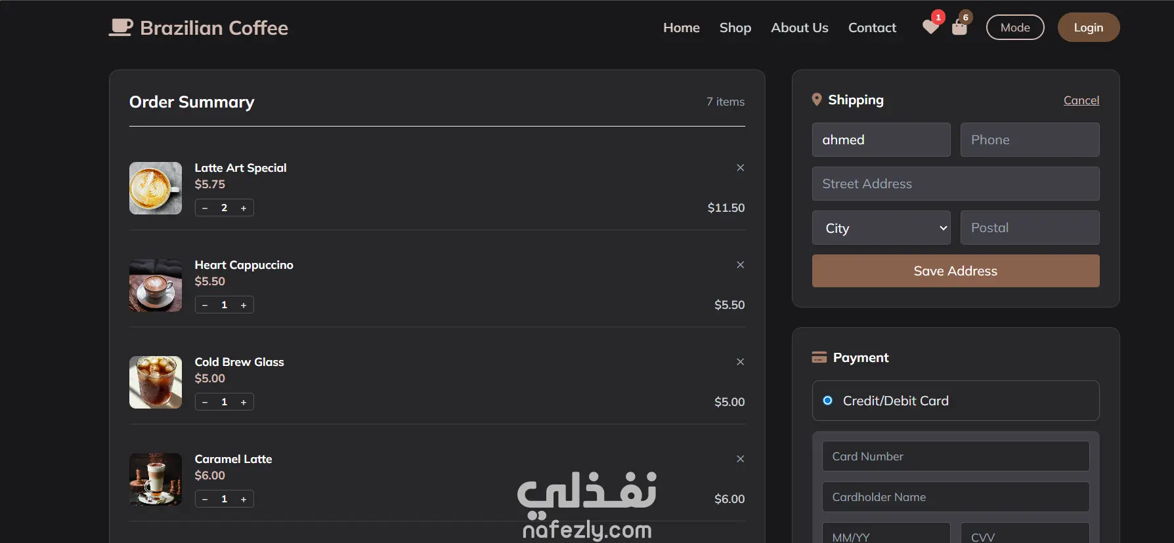Decrease Cold Brew Glass quantity
The width and height of the screenshot is (1174, 543).
pos(205,402)
